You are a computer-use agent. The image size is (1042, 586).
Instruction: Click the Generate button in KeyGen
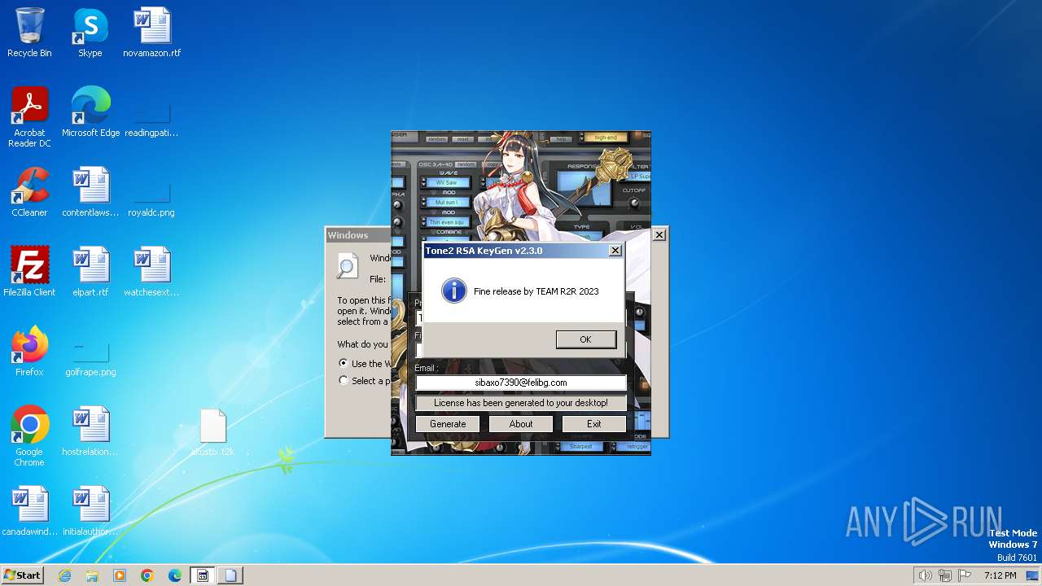coord(448,424)
